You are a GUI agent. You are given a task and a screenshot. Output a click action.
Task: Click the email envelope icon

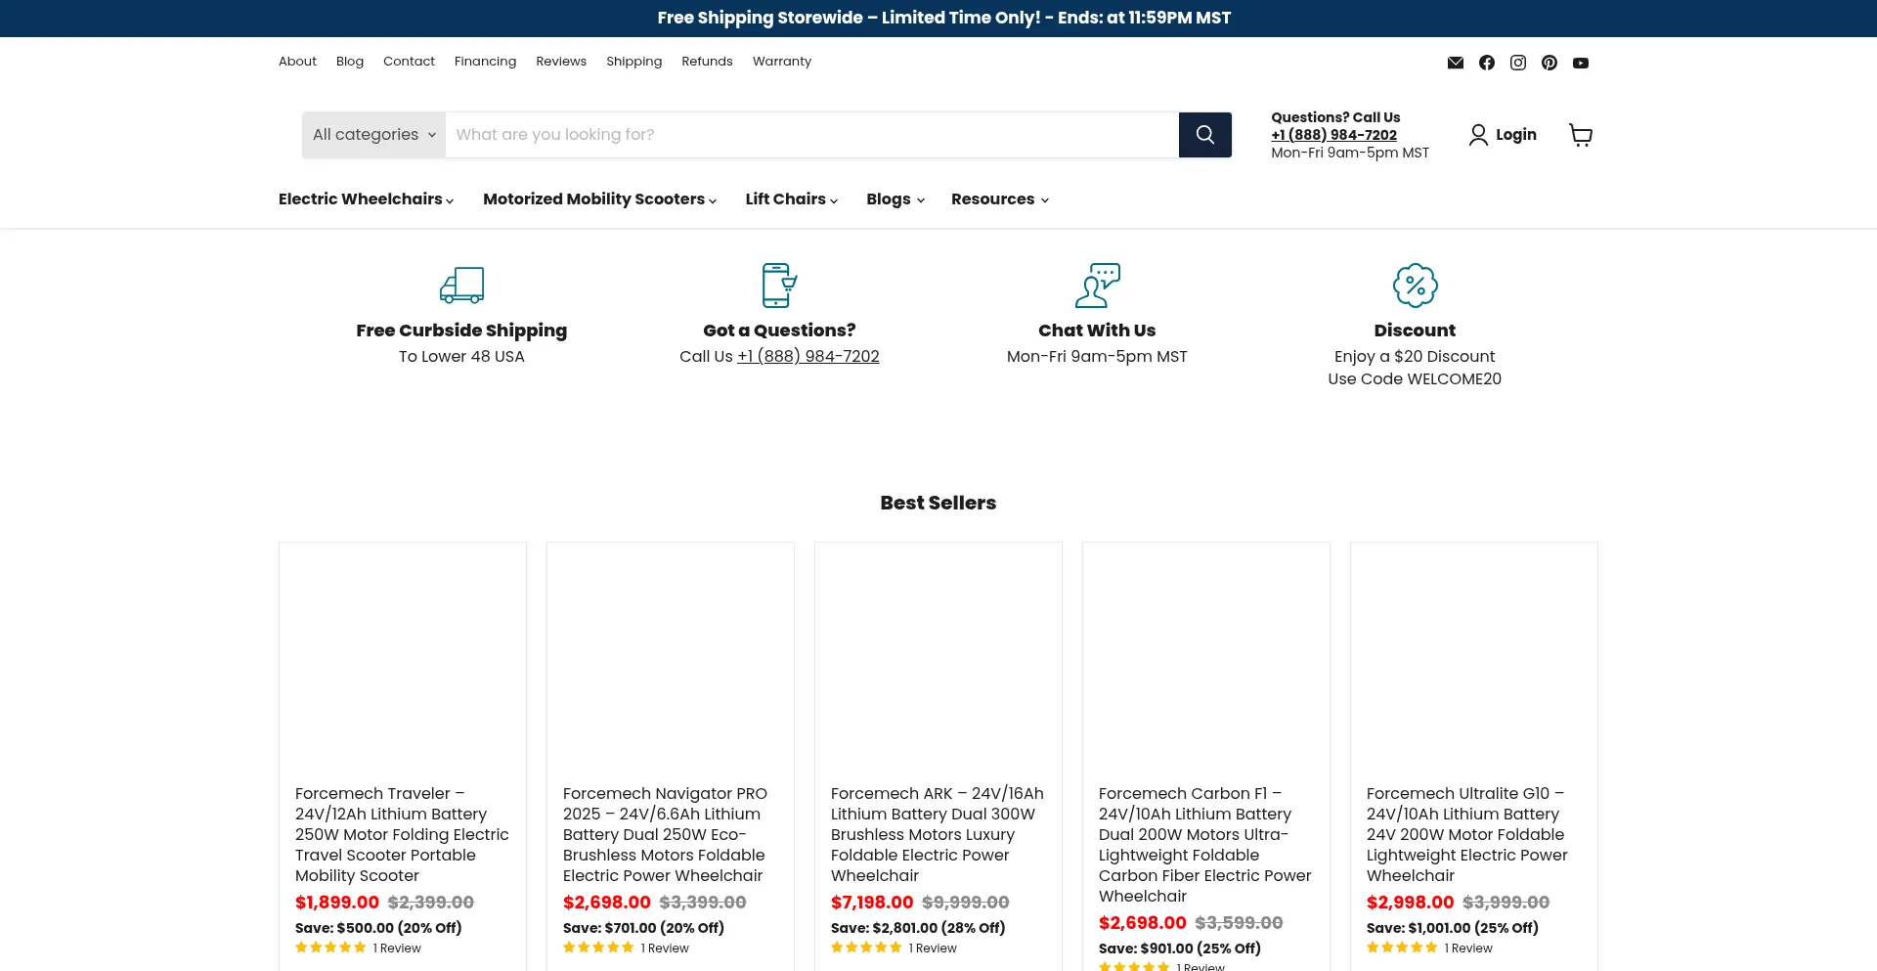1455,63
